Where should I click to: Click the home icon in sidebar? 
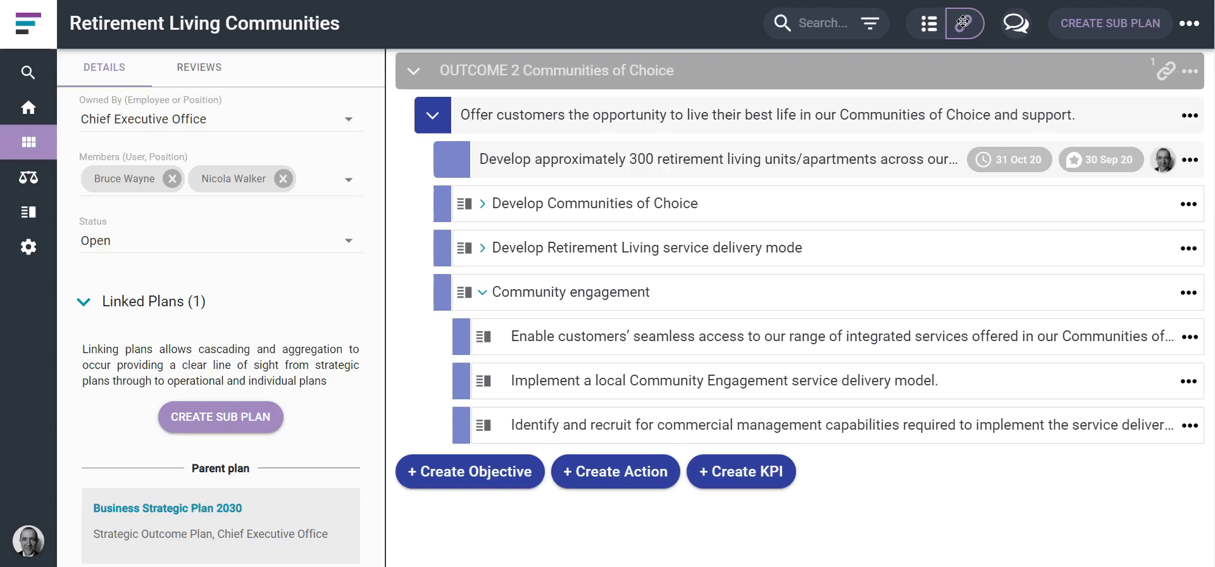point(28,108)
